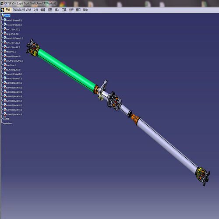Open the 视图 (View) menu
Screen dimensions: 219x219
pyautogui.click(x=50, y=10)
